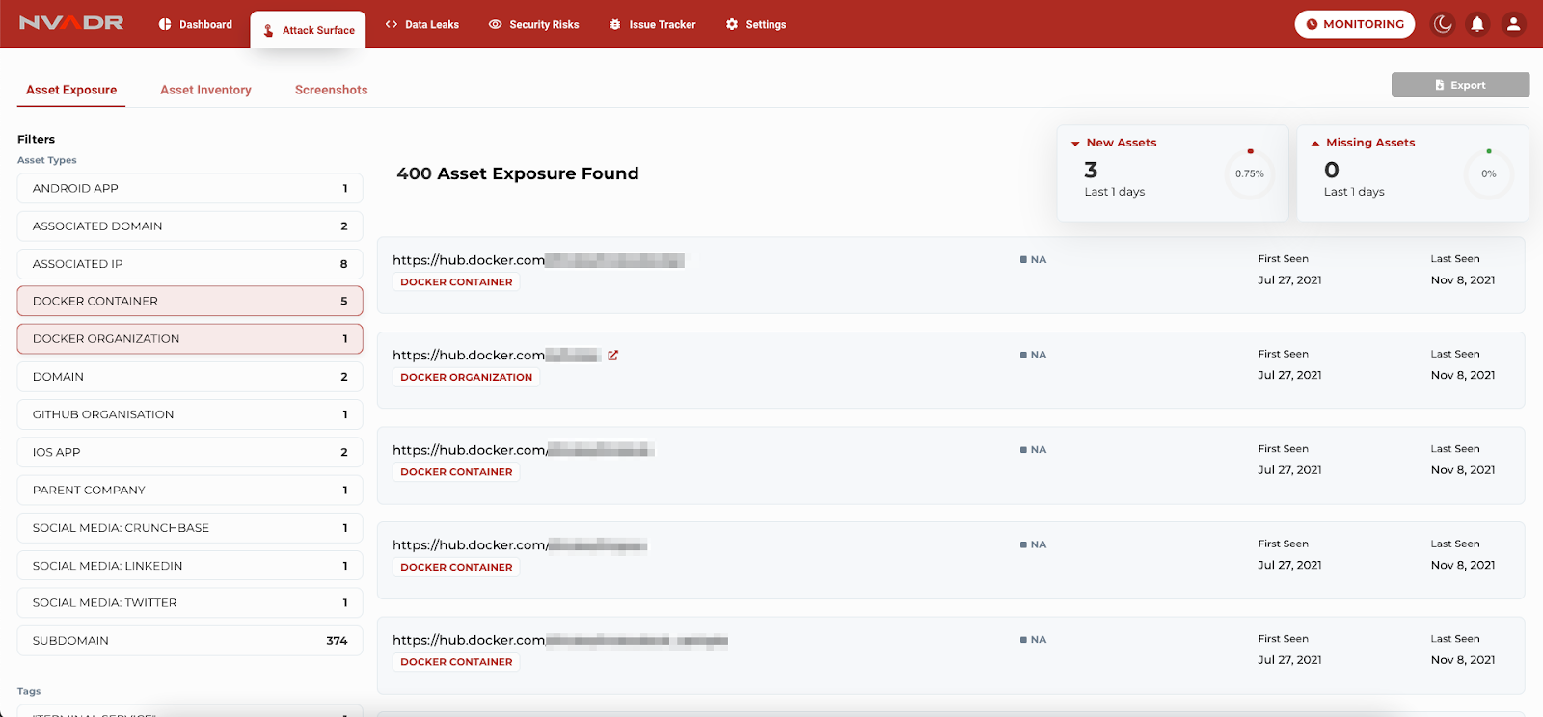Click the 400 Asset Exposure Found heading
Screen dimensions: 1543x717
518,173
